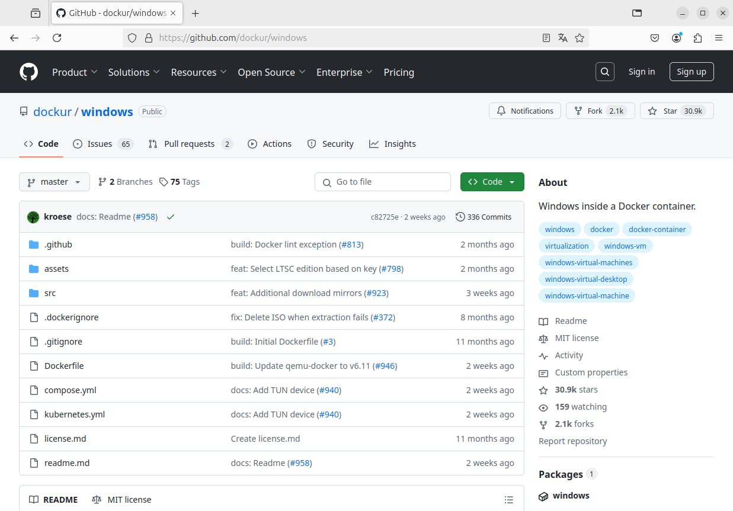Open the Firefox account avatar icon

click(x=676, y=38)
